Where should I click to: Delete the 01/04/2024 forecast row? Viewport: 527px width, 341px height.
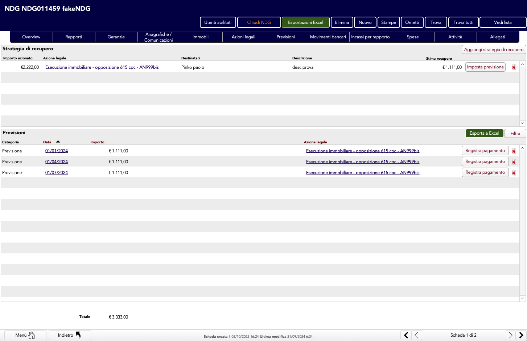click(514, 162)
